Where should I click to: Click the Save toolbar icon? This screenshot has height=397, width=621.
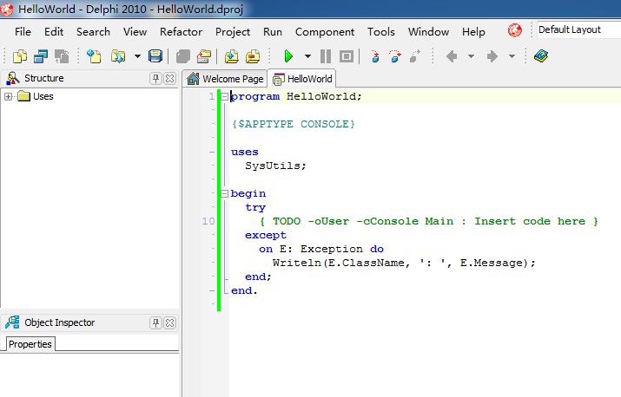pyautogui.click(x=155, y=56)
